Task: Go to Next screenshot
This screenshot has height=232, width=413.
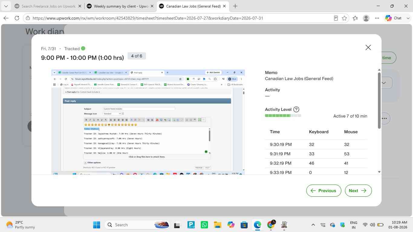Action: coord(358,191)
